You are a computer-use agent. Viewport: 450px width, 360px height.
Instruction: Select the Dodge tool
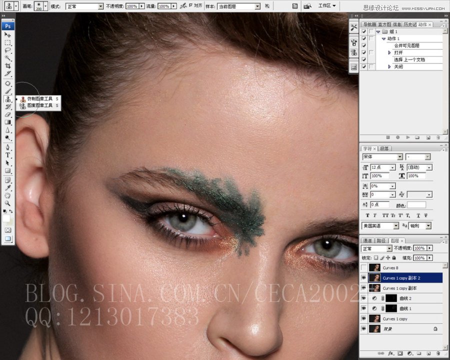point(7,138)
